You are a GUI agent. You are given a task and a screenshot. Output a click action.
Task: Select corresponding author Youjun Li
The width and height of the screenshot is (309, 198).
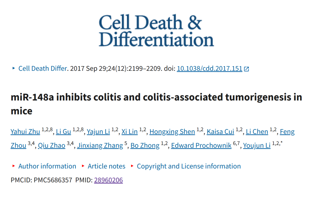pos(257,145)
